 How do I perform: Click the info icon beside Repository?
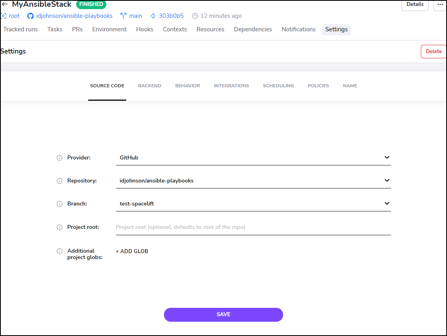click(x=60, y=181)
